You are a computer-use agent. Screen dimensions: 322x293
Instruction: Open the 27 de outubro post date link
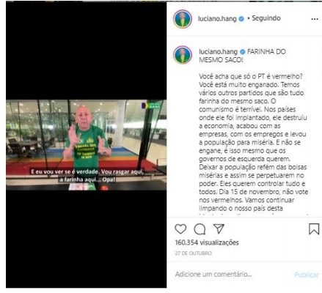(x=193, y=253)
